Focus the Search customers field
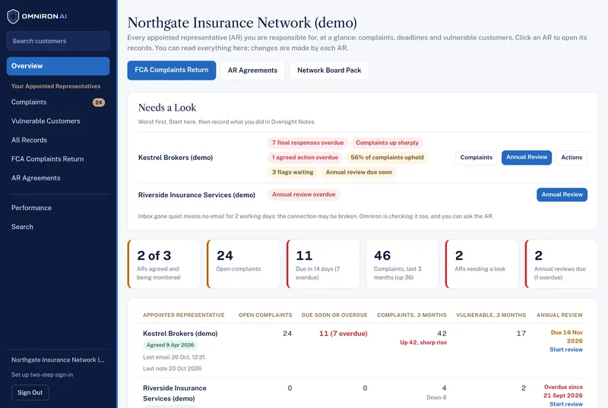 59,41
